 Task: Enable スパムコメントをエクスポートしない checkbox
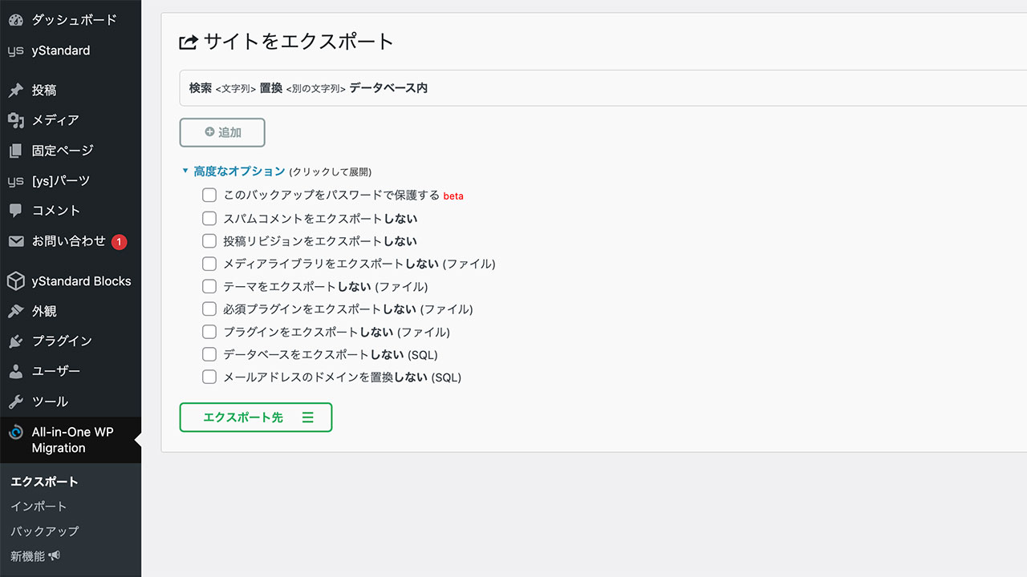209,218
